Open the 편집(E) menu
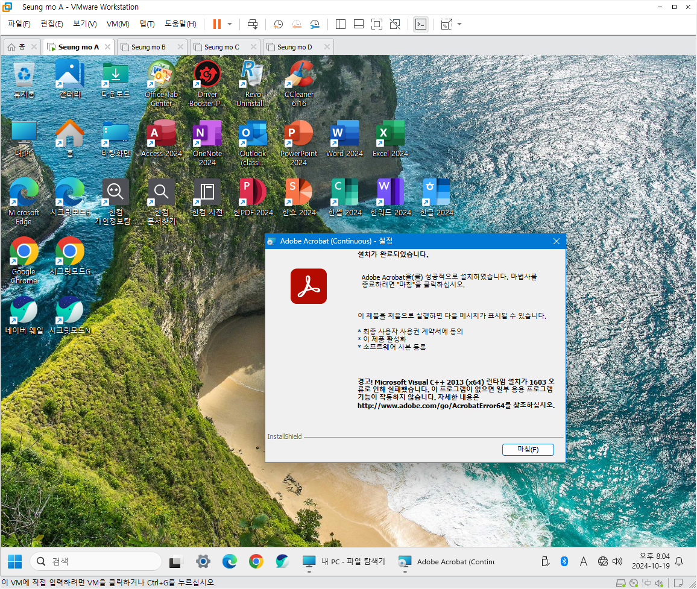Image resolution: width=697 pixels, height=589 pixels. (52, 24)
